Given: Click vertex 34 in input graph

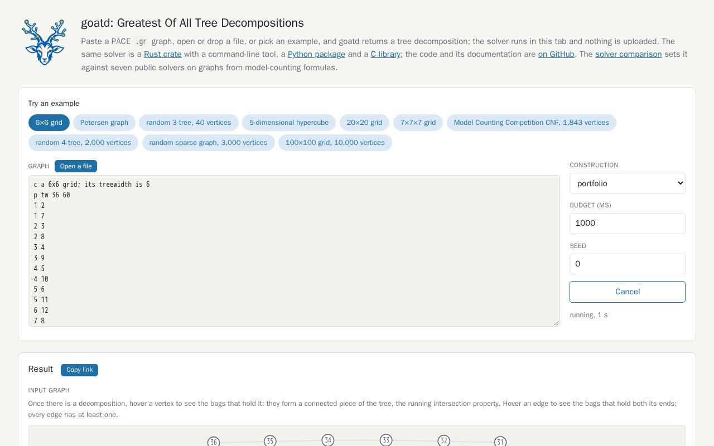Looking at the screenshot, I should pos(328,440).
